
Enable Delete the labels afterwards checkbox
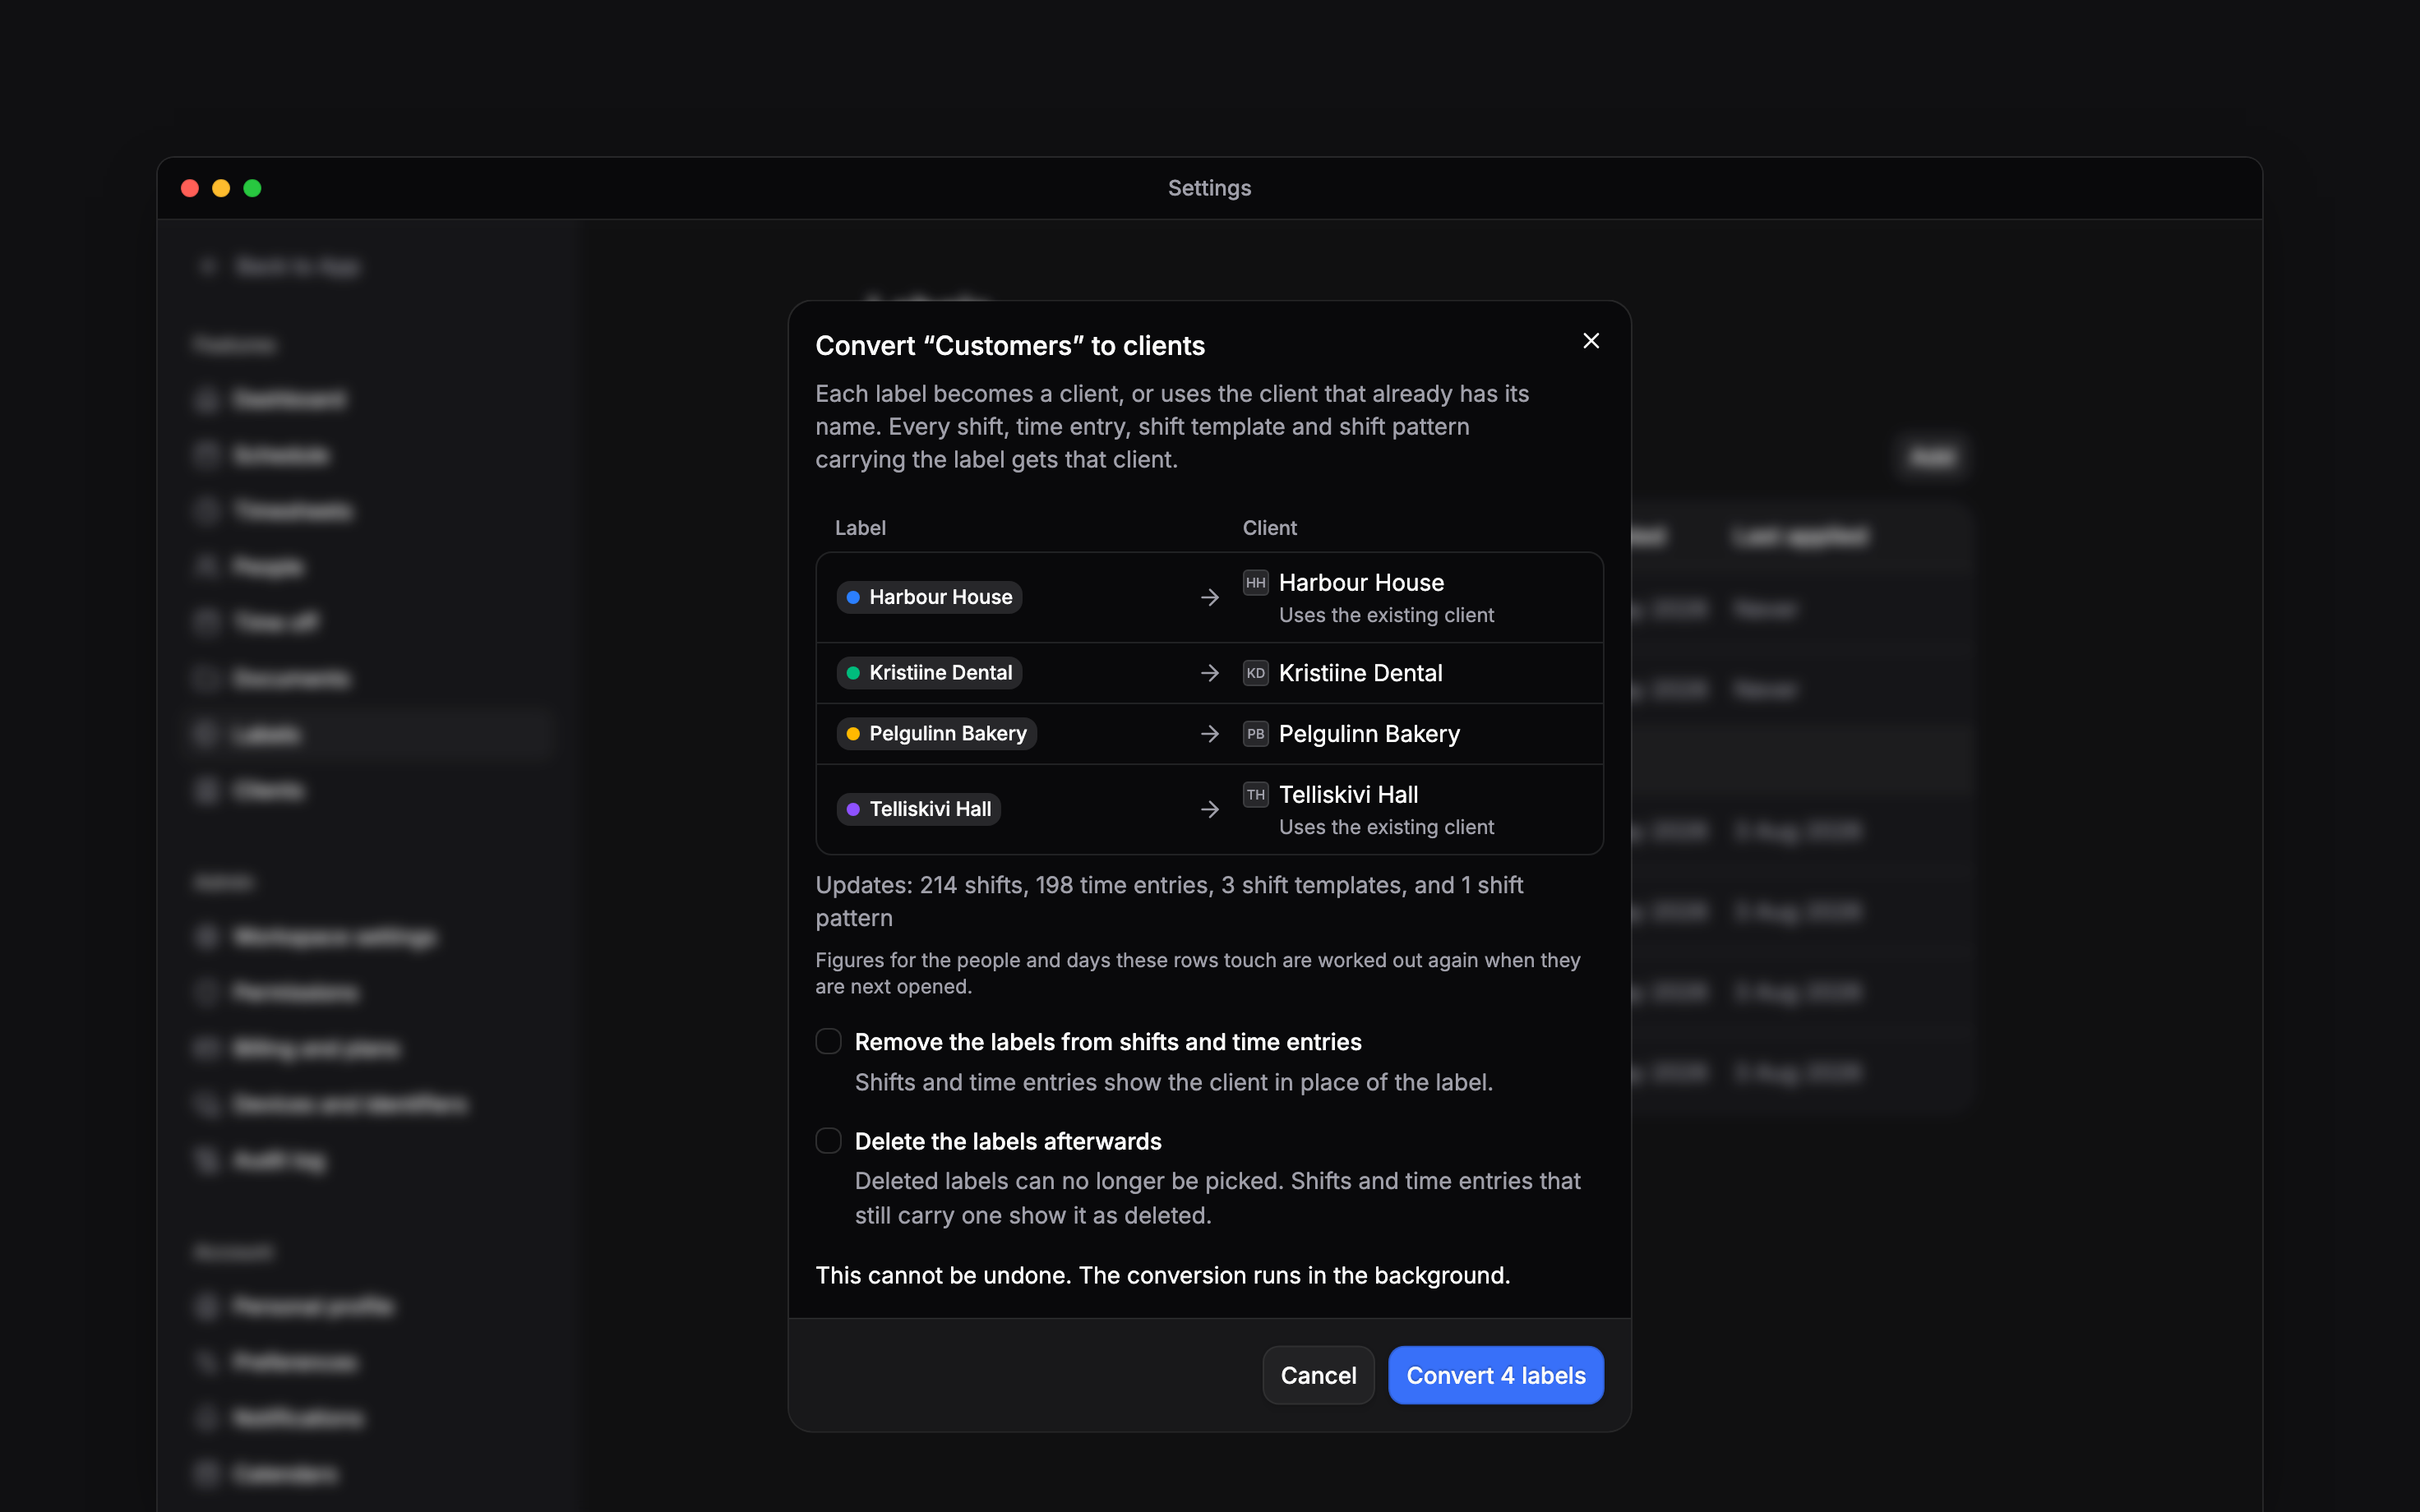(x=828, y=1140)
